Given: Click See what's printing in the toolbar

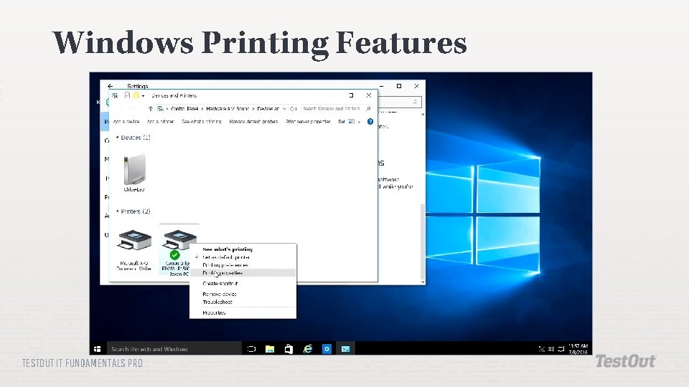Looking at the screenshot, I should pyautogui.click(x=202, y=122).
